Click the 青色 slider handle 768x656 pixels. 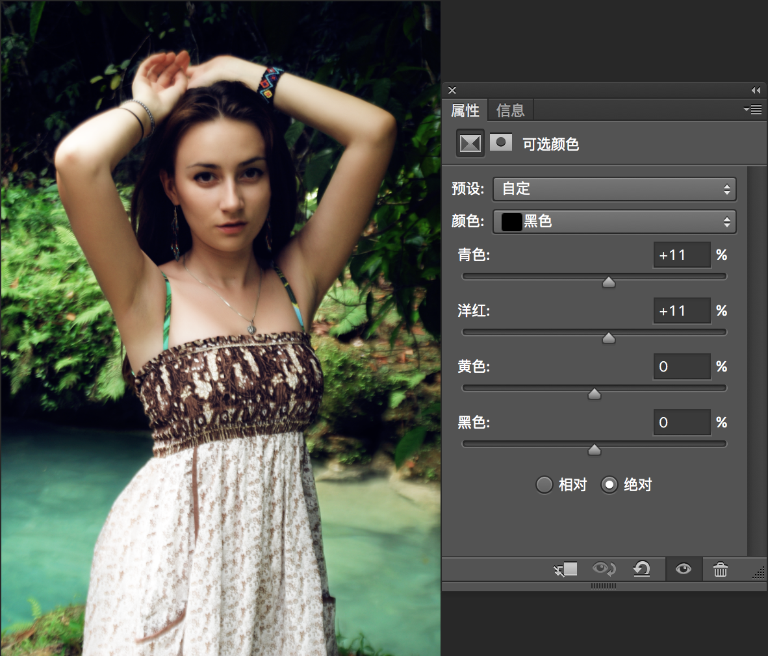pos(608,282)
